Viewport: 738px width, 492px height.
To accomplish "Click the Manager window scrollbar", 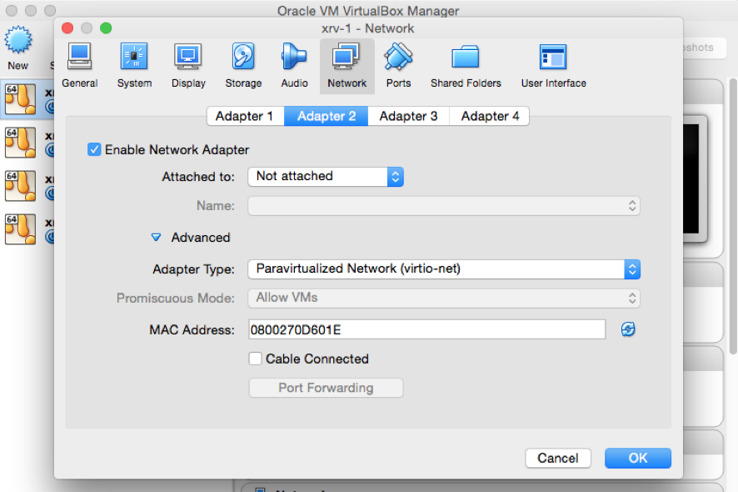I will (733, 217).
